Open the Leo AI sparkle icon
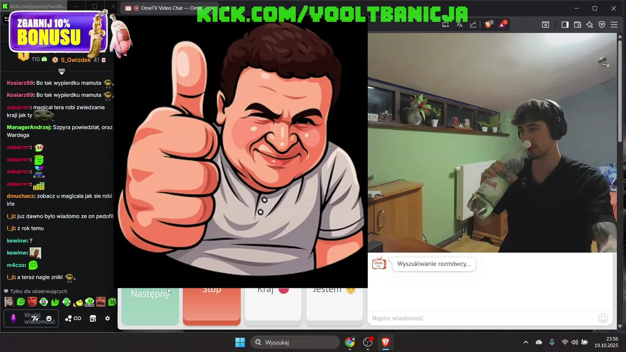626x352 pixels. pos(590,24)
